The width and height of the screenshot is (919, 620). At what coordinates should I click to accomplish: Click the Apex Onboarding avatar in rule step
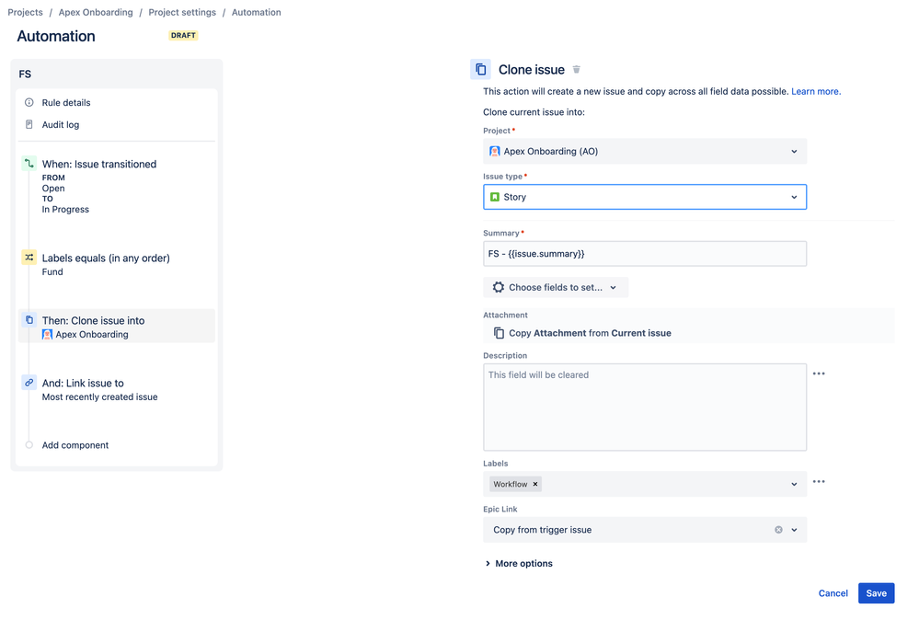coord(48,335)
